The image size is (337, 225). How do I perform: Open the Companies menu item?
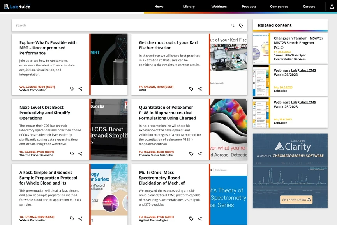(x=279, y=7)
